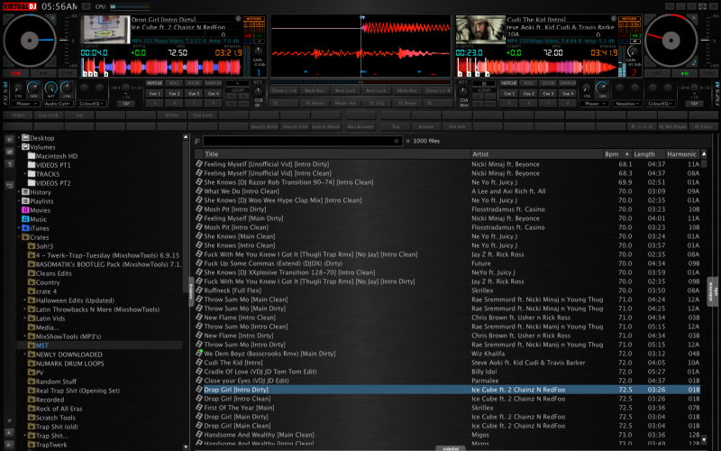Screen dimensions: 721x451
Task: Click the left deck pitch slider handle
Action: point(64,41)
